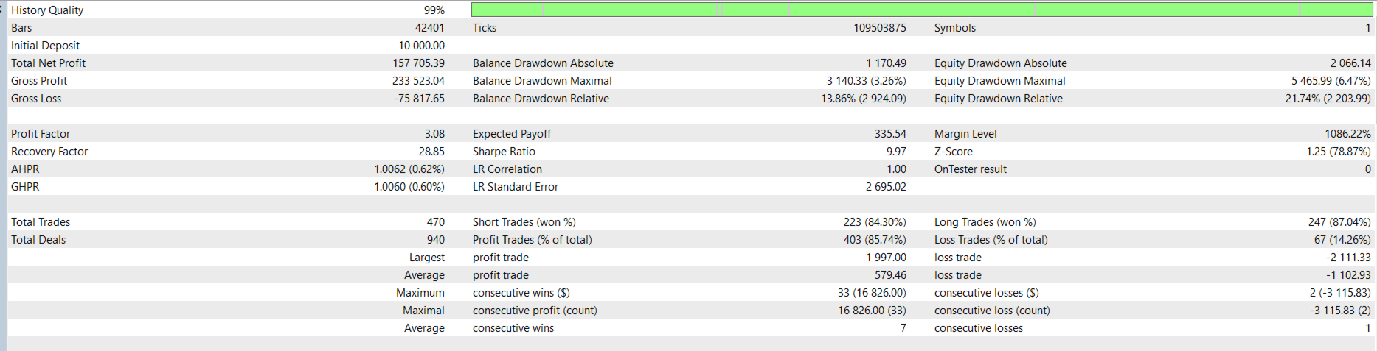Select the Profit Factor label
Screen dimensions: 1377x351
[x=41, y=134]
